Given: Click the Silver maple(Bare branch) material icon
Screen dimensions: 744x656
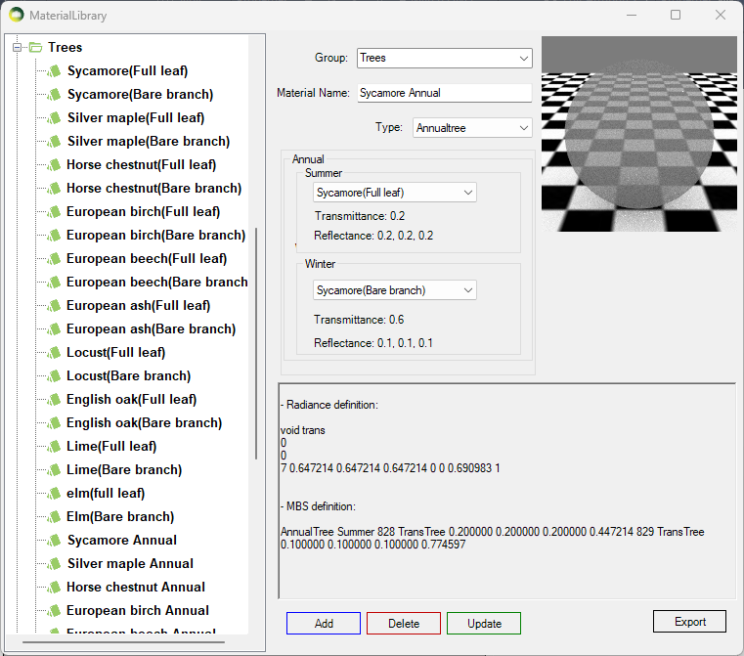Looking at the screenshot, I should [55, 141].
